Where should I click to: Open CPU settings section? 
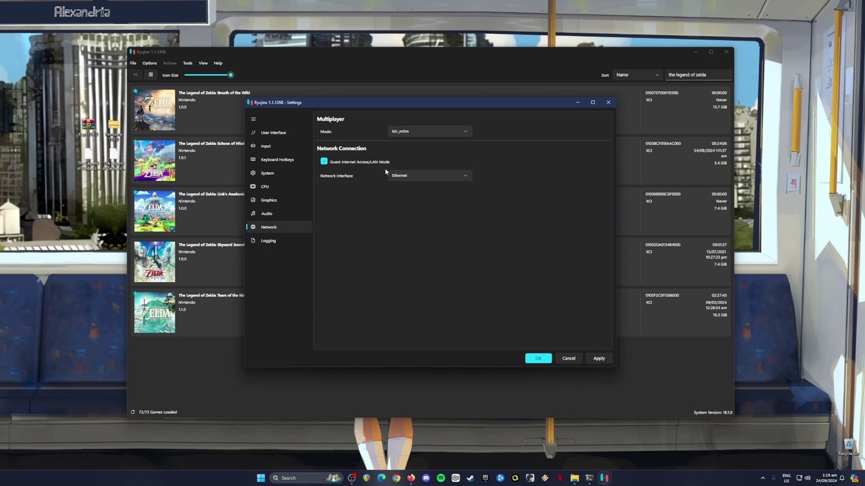[278, 186]
